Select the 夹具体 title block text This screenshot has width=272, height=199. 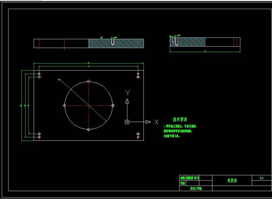tap(232, 181)
